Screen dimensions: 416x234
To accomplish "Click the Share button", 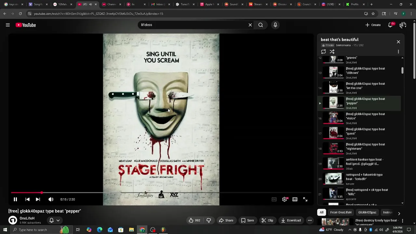I will pyautogui.click(x=226, y=220).
